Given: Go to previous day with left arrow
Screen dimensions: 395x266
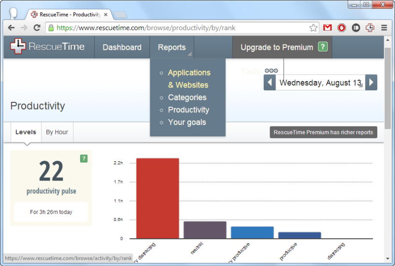Looking at the screenshot, I should click(x=270, y=82).
